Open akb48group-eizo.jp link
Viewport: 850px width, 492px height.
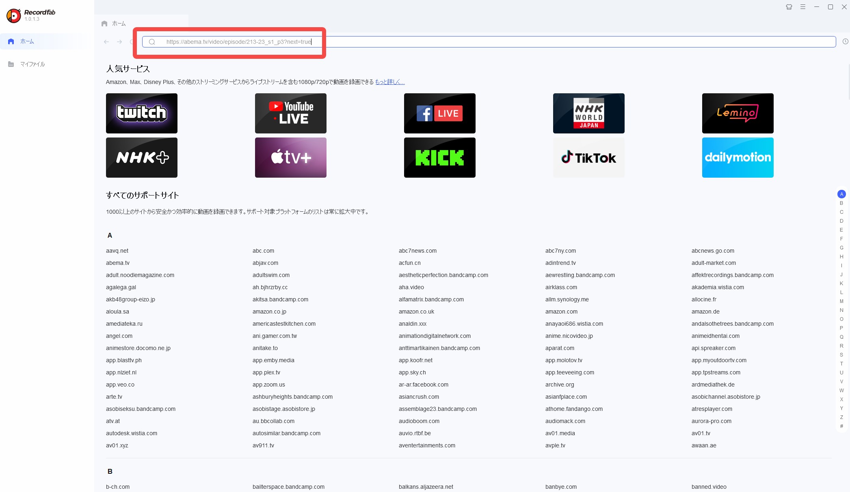[130, 299]
